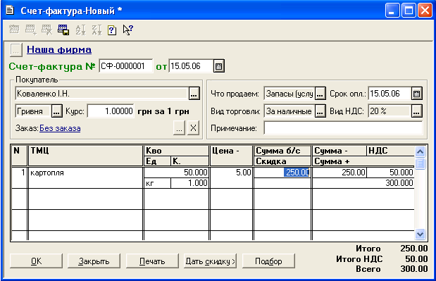
Task: Activate the context help pointer icon
Action: pos(128,30)
